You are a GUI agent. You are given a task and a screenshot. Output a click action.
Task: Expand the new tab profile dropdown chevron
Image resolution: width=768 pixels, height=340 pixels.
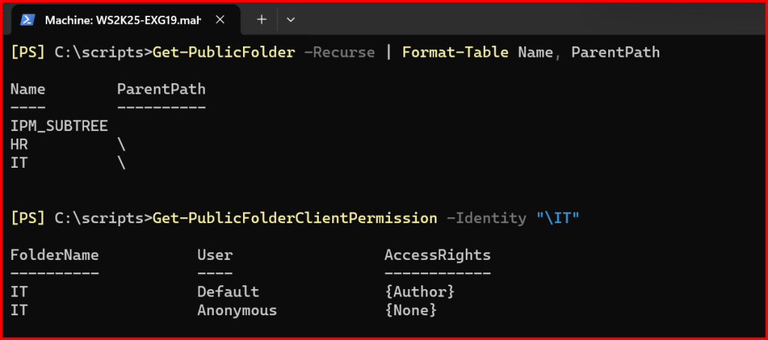point(291,19)
